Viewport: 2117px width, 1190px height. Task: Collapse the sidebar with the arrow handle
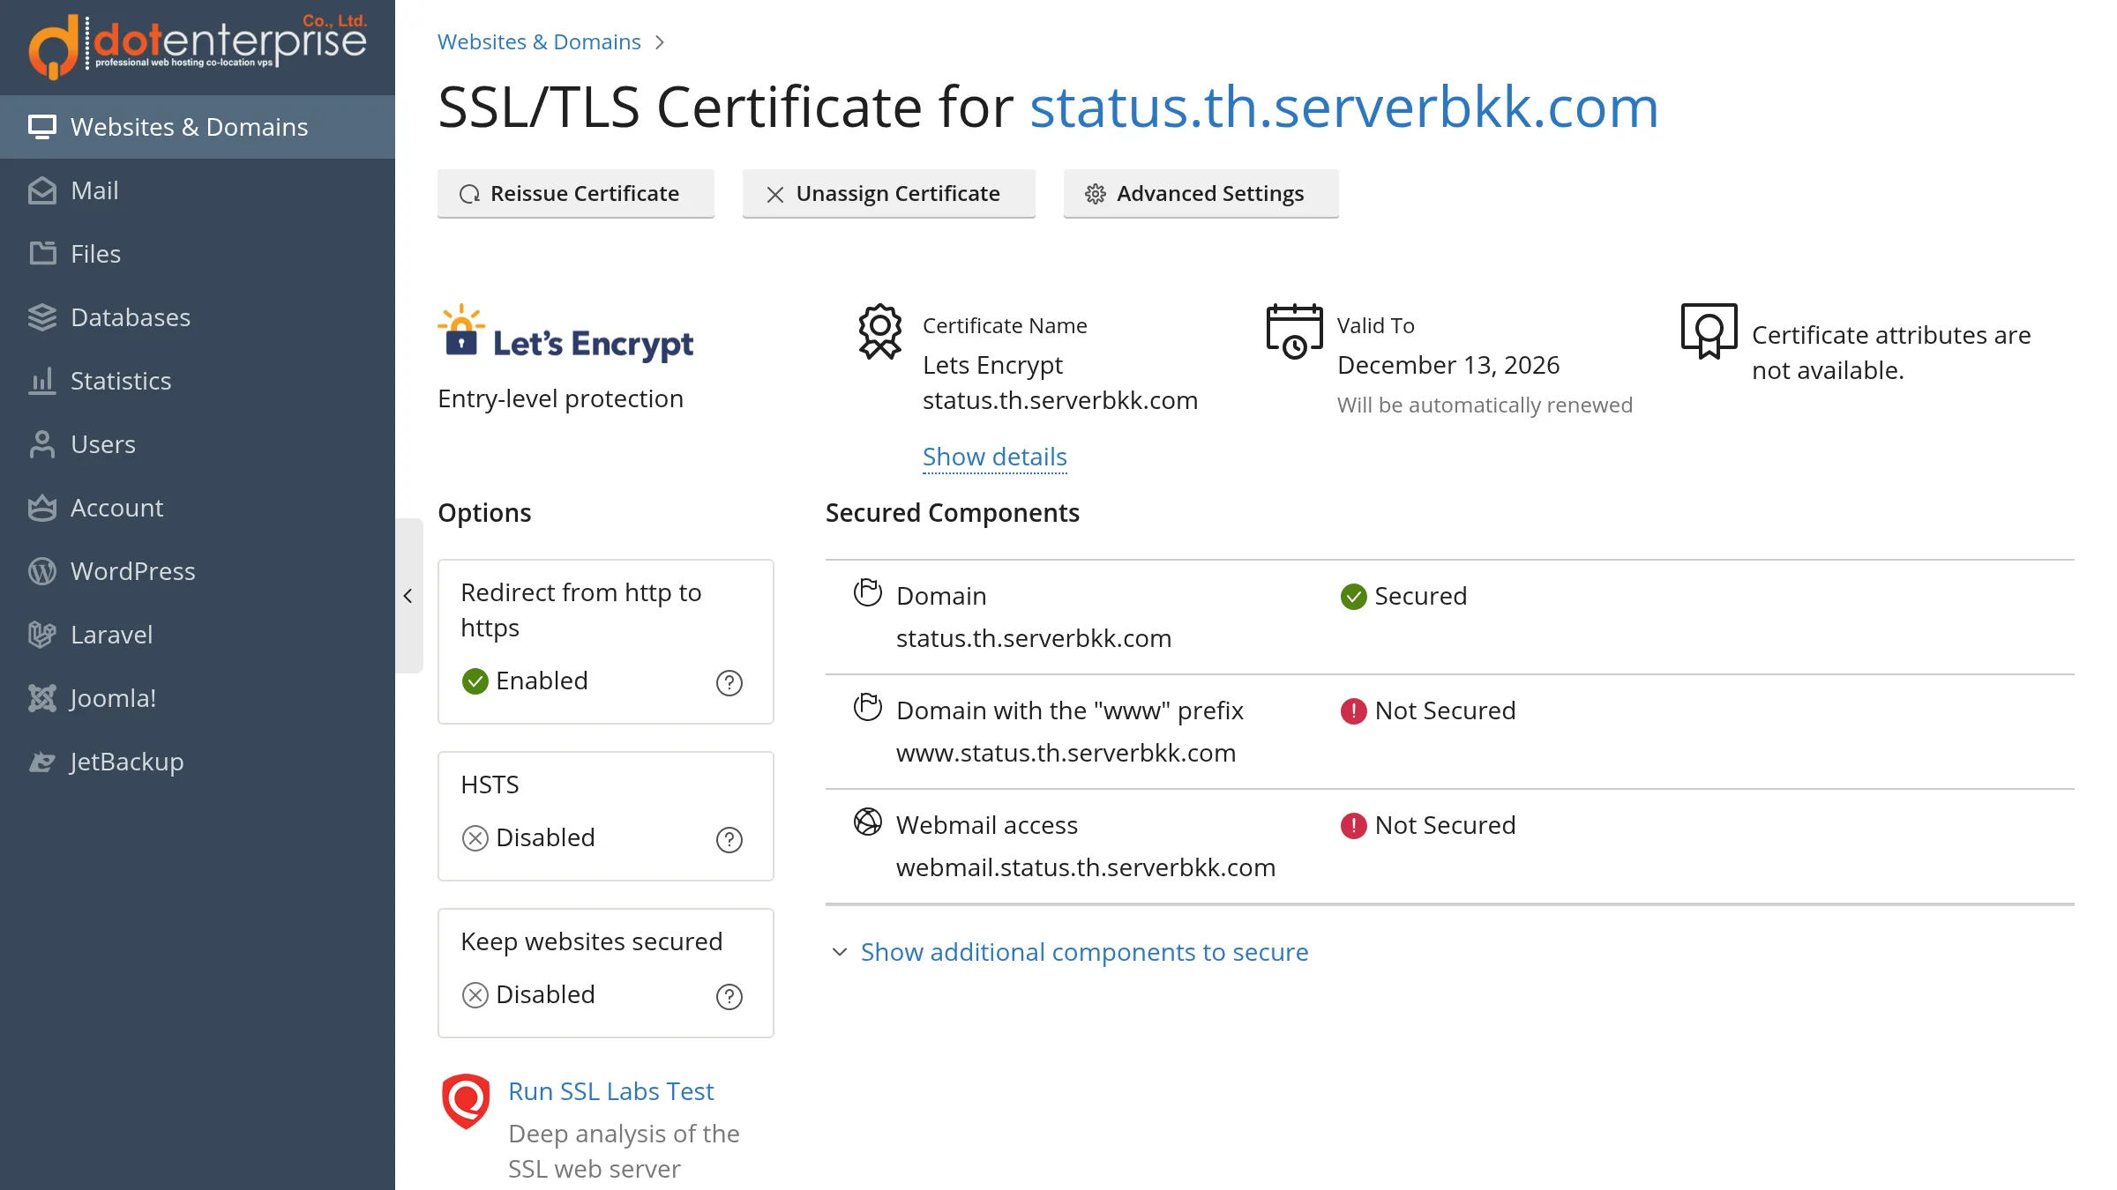(408, 596)
